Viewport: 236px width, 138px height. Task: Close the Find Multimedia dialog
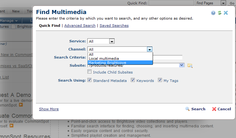click(x=226, y=13)
